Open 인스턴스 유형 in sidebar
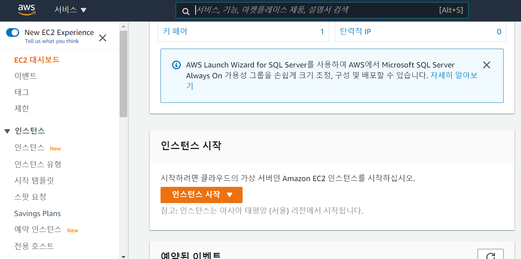Image resolution: width=521 pixels, height=259 pixels. point(38,164)
